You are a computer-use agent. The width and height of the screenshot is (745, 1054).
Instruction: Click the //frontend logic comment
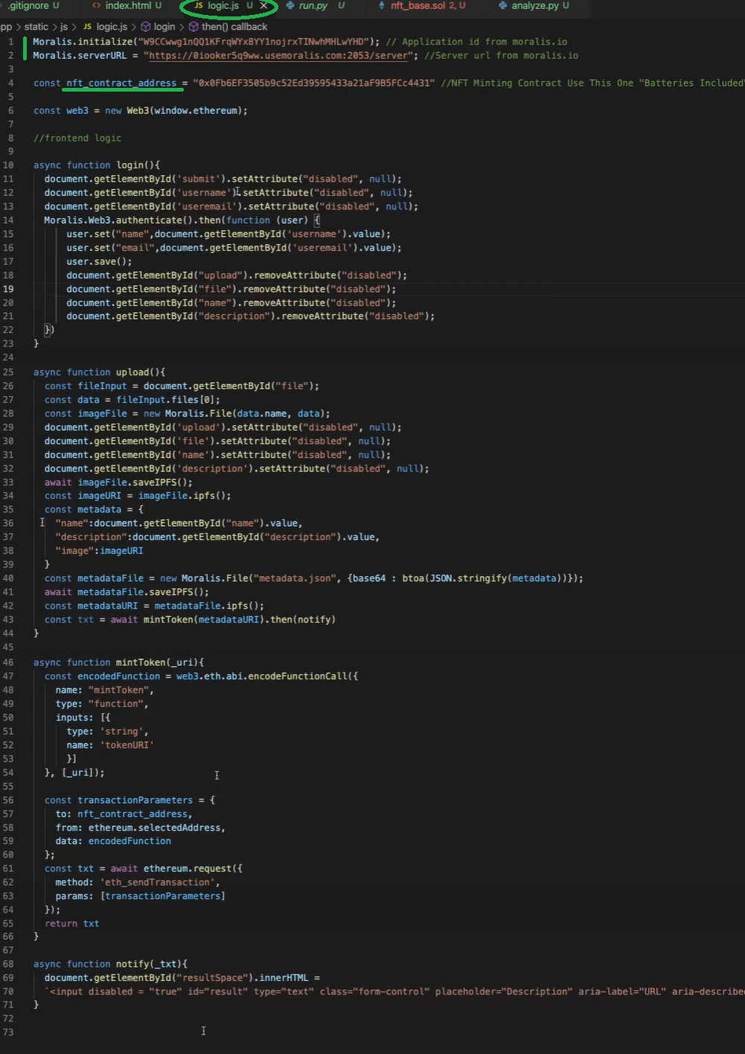click(x=77, y=139)
